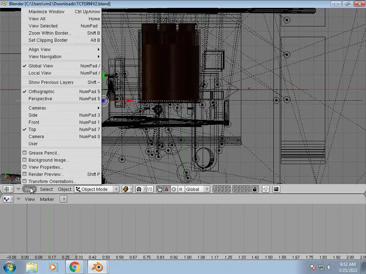Screen dimensions: 366x274
Task: Choose Set Clipping Border entry
Action: [61, 40]
